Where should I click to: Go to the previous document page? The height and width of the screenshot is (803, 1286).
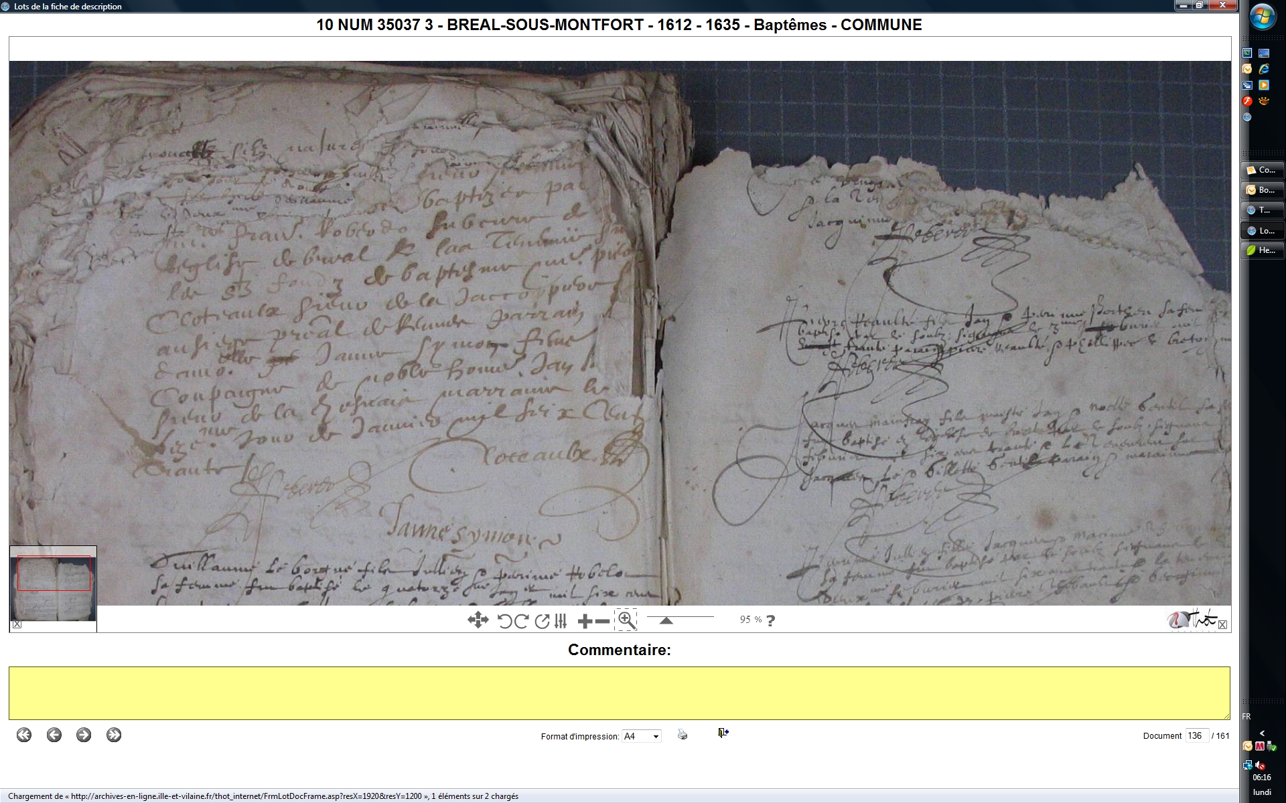[x=54, y=735]
